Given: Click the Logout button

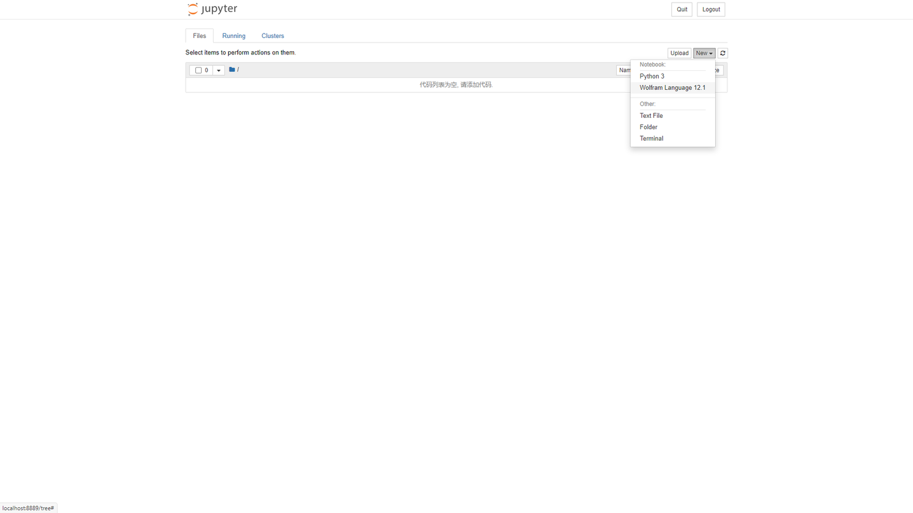Looking at the screenshot, I should 711,9.
